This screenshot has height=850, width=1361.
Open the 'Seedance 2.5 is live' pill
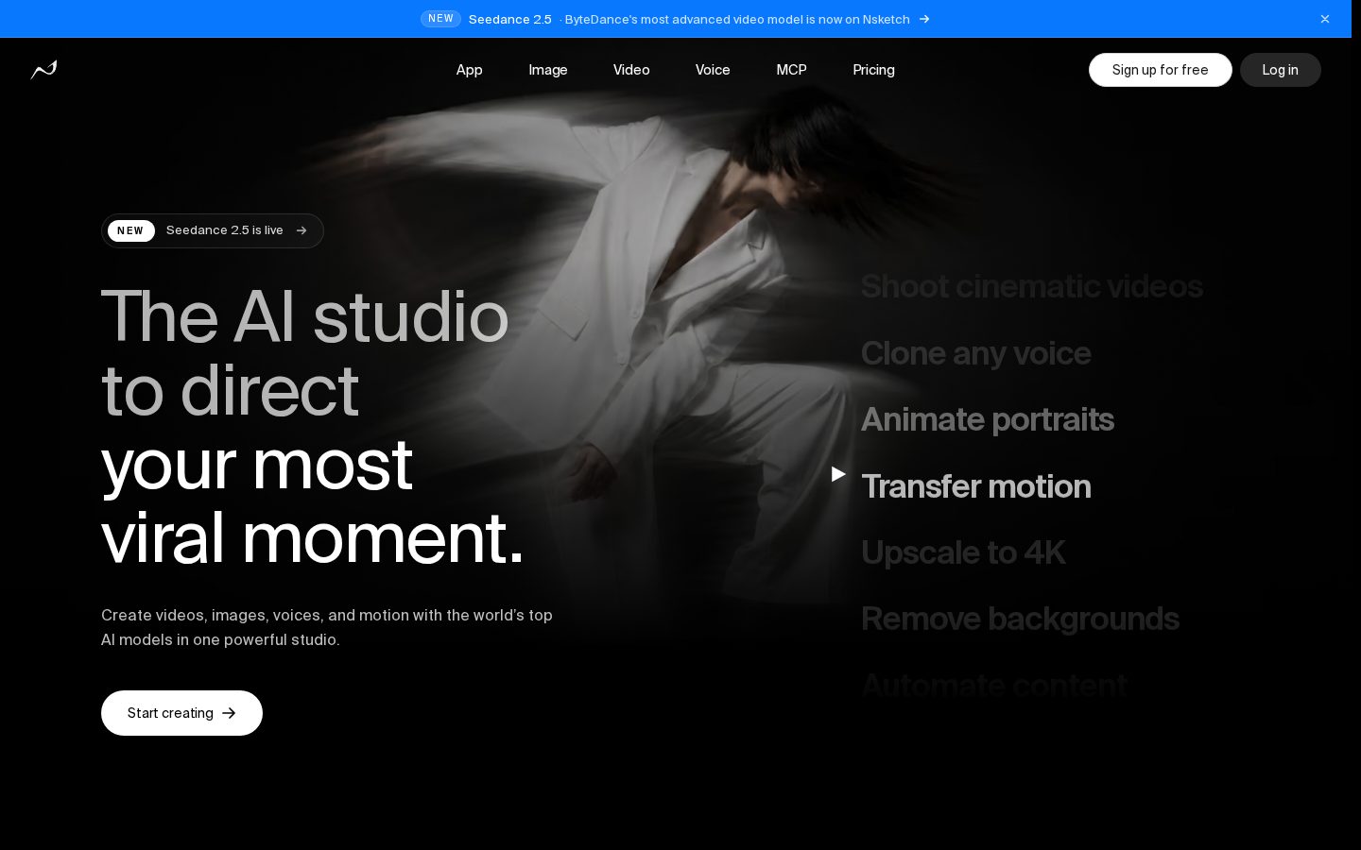(x=213, y=230)
